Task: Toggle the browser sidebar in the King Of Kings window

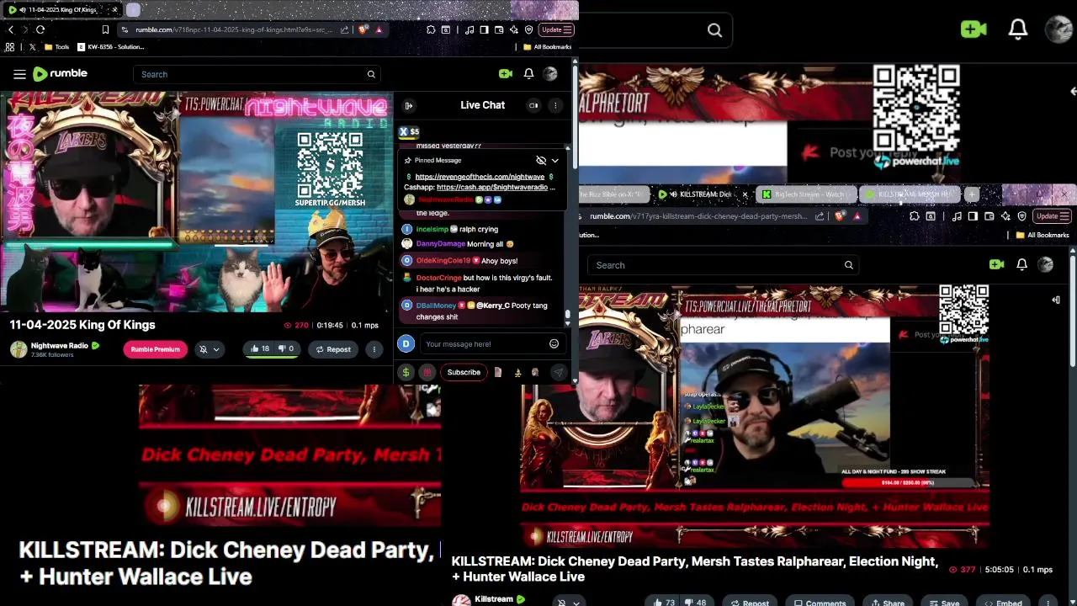Action: click(485, 29)
